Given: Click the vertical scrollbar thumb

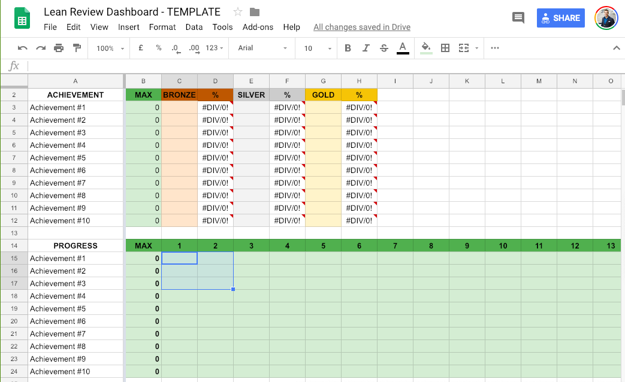Looking at the screenshot, I should pyautogui.click(x=623, y=98).
